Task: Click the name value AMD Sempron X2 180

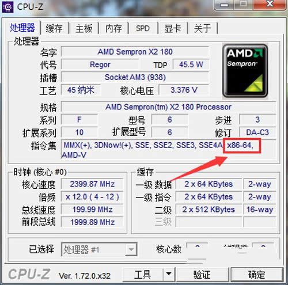Action: tap(135, 52)
